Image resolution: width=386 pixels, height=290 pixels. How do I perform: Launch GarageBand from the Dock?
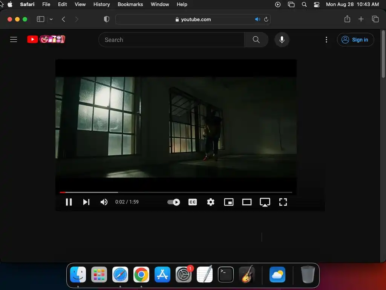click(x=247, y=275)
